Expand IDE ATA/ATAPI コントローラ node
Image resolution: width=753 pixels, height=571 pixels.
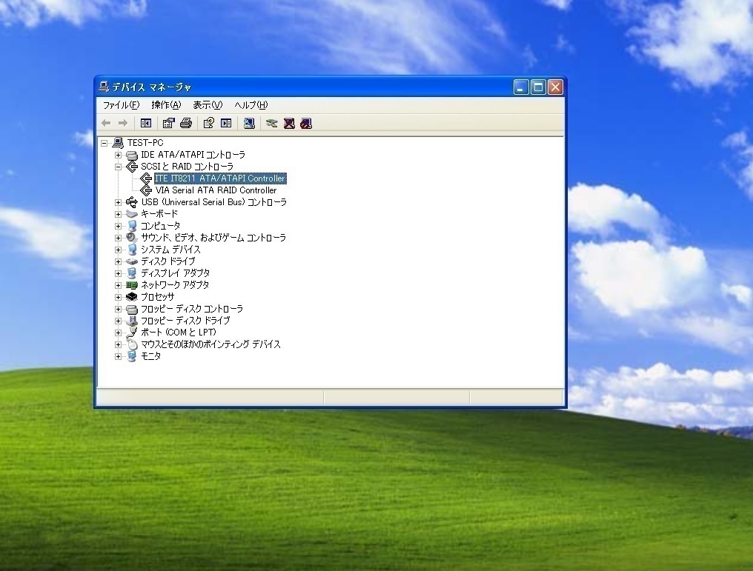tap(118, 155)
